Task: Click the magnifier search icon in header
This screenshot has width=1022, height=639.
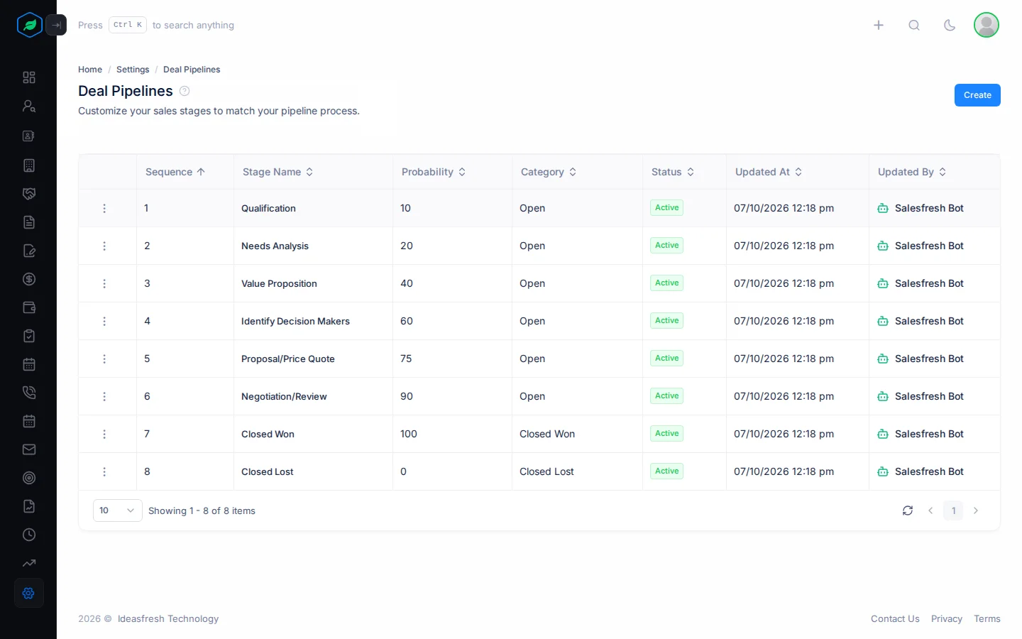Action: [914, 25]
